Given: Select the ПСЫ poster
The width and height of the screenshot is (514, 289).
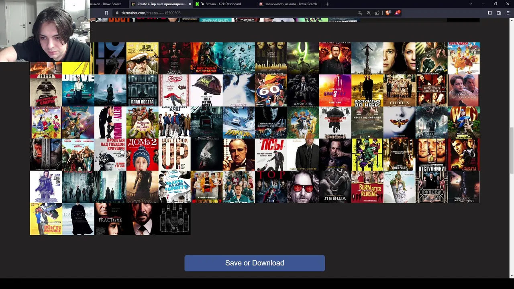Looking at the screenshot, I should pos(271,155).
